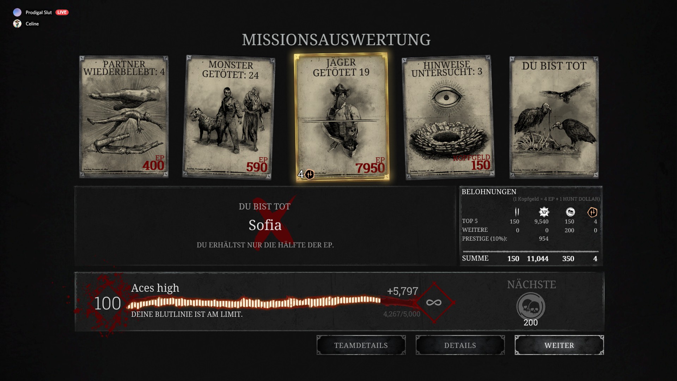Click the LIVE badge next to Prodigal Slut
The height and width of the screenshot is (381, 677).
(62, 12)
